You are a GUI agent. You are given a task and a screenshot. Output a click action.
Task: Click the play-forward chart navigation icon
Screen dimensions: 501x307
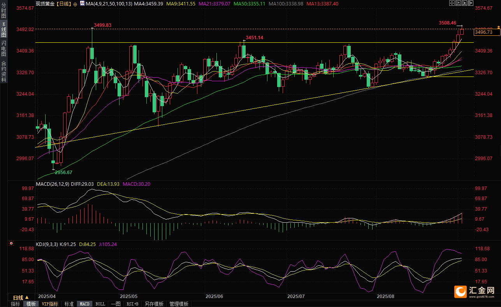coord(465,3)
